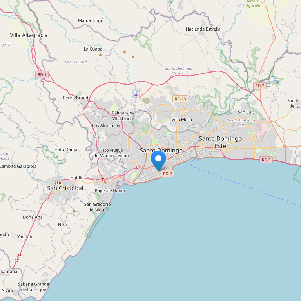Click the RD-2 road shield near the pin
This screenshot has height=301, width=301.
(x=167, y=174)
